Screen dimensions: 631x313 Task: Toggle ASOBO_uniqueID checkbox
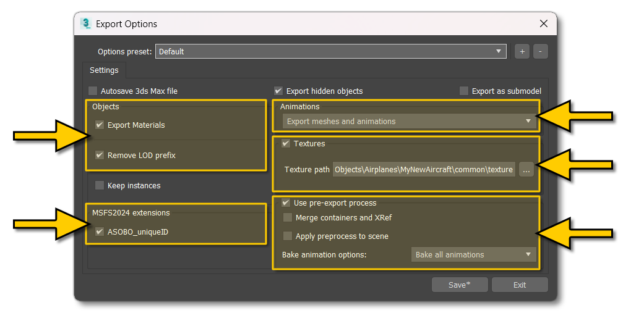pos(100,232)
